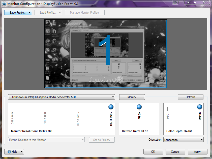This screenshot has height=159, width=212.
Task: Select the 32-bit color depth label
Action: tap(200, 116)
